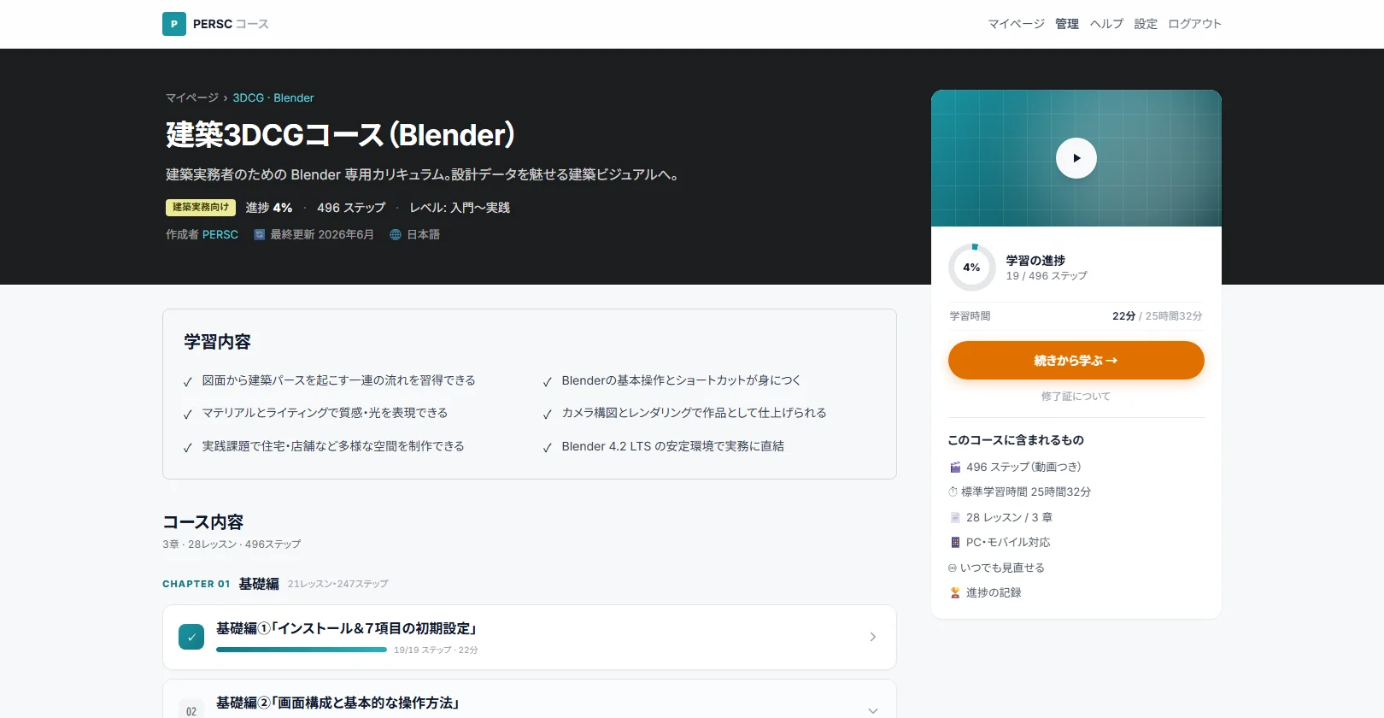Click checkmark beside Blenderの基本操作 item

pyautogui.click(x=548, y=382)
